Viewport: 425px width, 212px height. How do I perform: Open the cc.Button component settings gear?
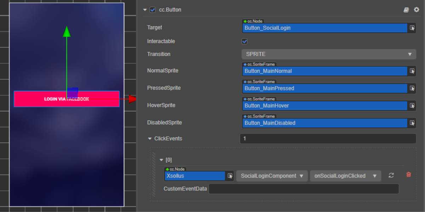(416, 10)
